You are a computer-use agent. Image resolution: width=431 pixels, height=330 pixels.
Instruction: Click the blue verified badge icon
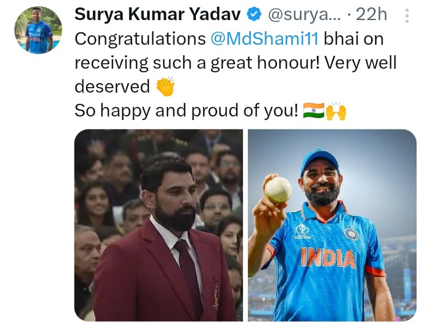point(254,15)
